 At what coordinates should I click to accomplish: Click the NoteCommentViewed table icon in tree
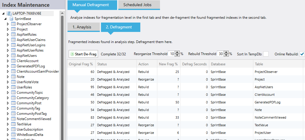13,119
